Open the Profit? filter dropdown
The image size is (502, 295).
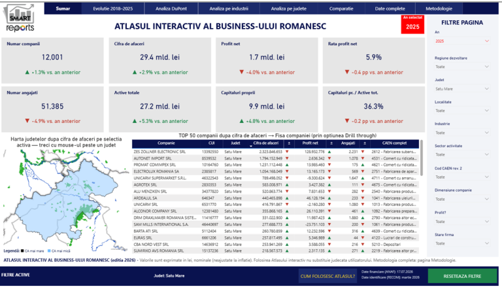(462, 221)
